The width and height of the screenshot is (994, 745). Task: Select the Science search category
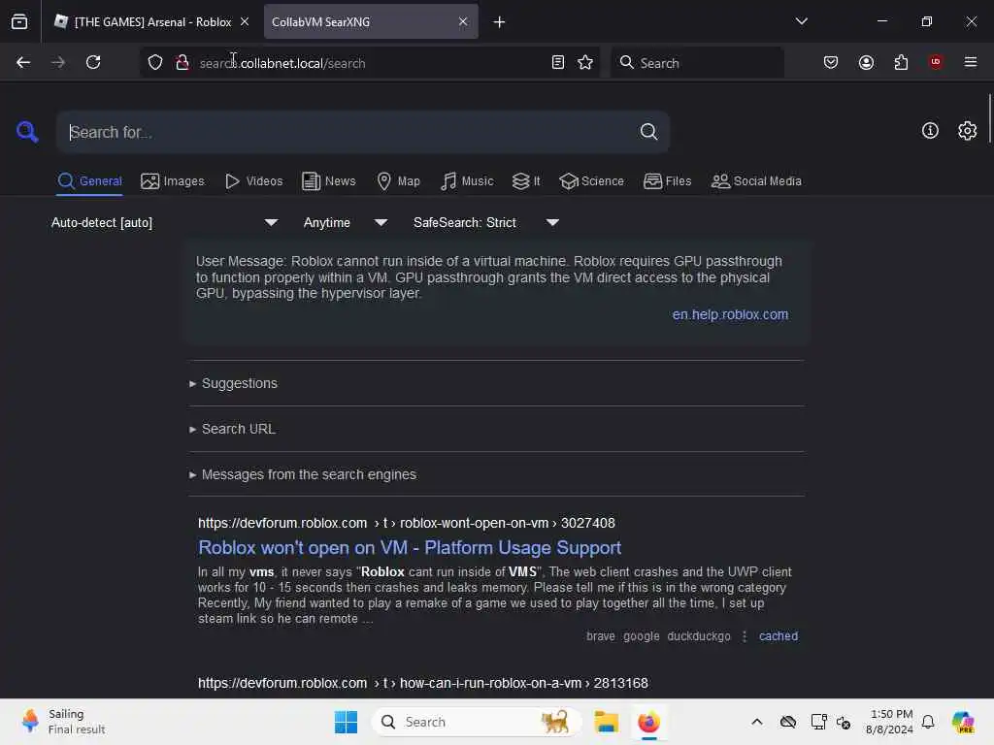(592, 181)
